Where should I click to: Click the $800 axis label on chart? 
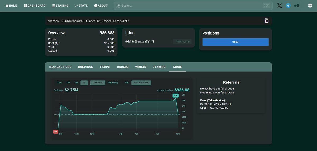[184, 117]
